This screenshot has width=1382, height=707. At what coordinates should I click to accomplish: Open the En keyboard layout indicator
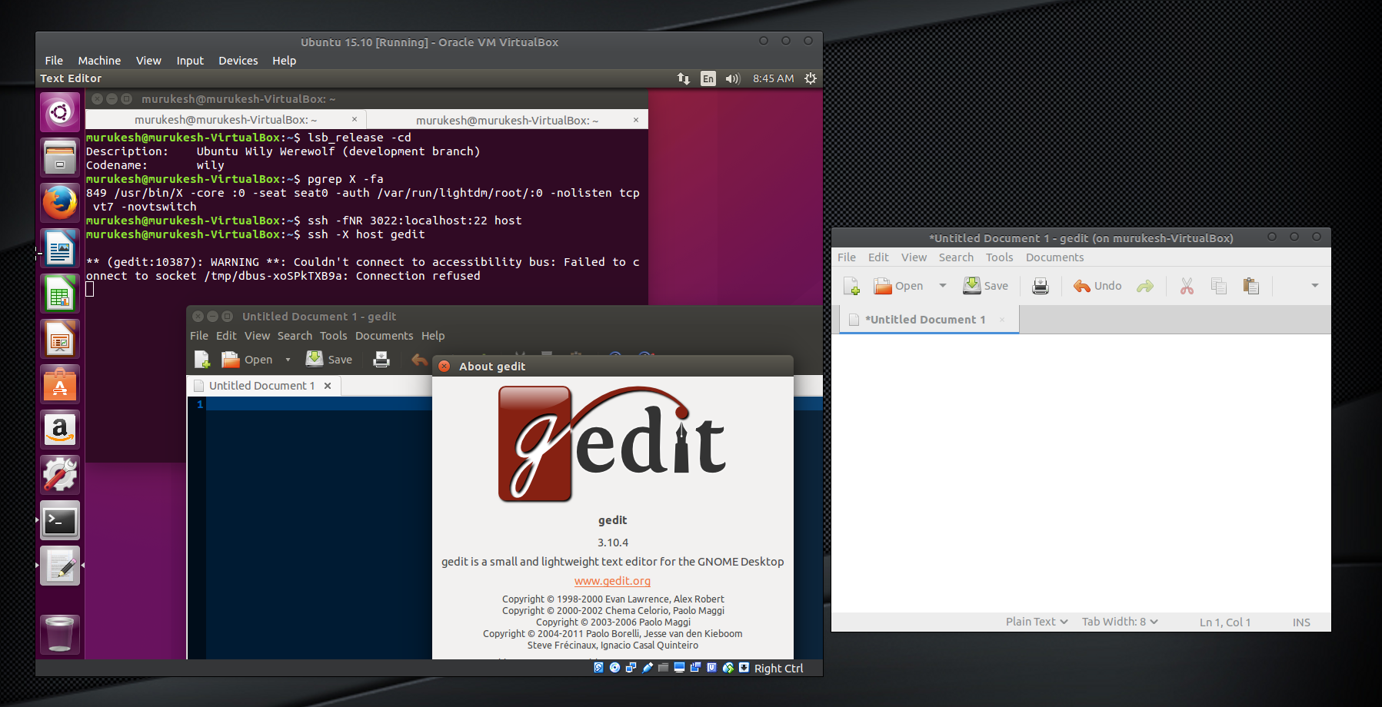[708, 78]
